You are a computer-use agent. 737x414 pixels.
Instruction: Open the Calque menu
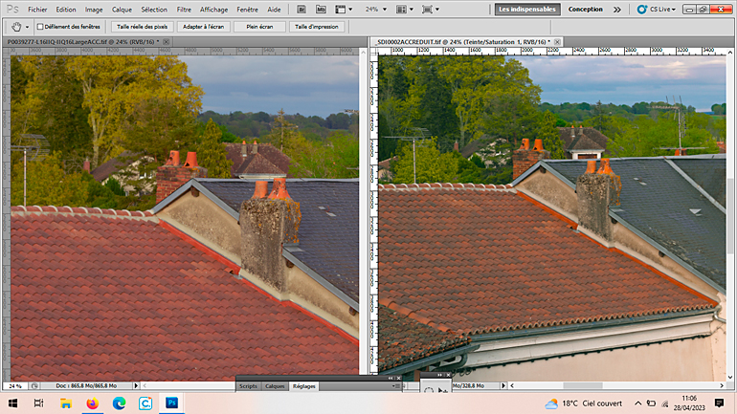(x=122, y=10)
